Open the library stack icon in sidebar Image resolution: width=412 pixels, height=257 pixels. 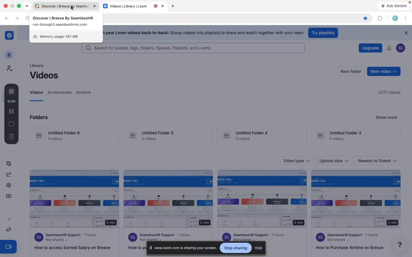tap(9, 163)
